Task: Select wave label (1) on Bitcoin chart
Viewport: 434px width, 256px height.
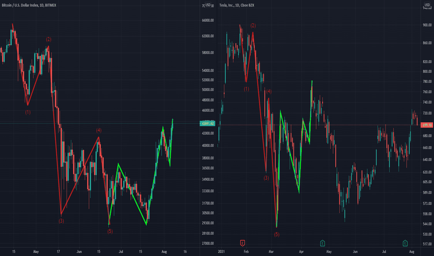Action: (28, 112)
